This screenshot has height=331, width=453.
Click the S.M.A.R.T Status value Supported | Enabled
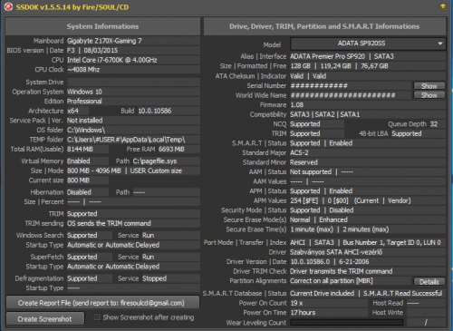[x=368, y=143]
